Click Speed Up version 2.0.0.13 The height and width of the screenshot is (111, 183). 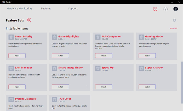click(105, 70)
